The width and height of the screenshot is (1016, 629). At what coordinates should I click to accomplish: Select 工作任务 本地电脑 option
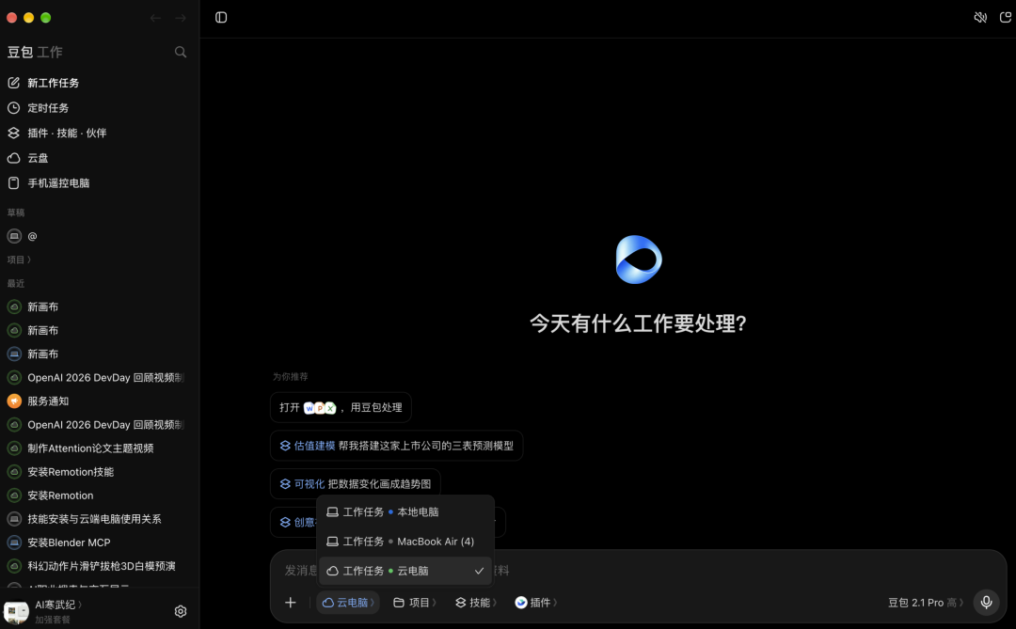point(405,512)
